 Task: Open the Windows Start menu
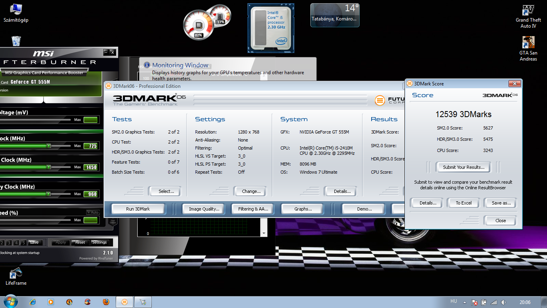[10, 302]
